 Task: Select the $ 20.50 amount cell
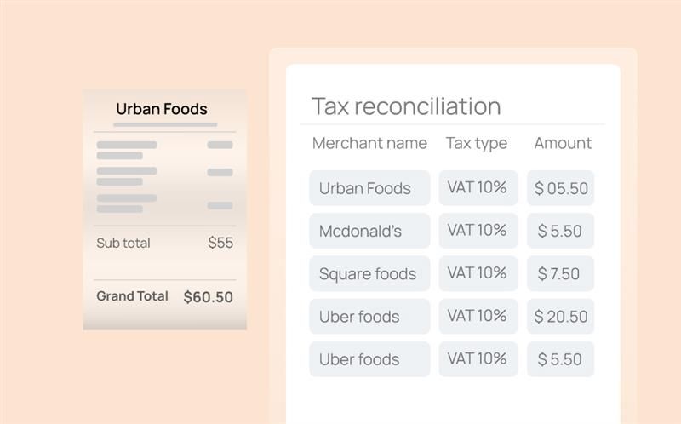click(x=561, y=316)
